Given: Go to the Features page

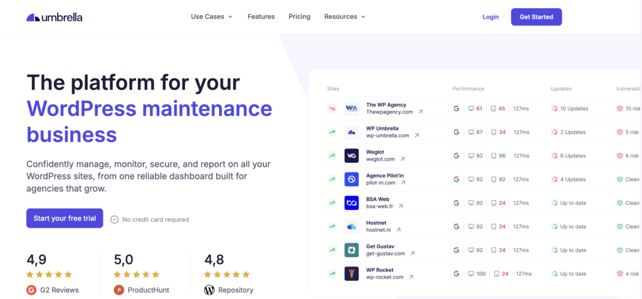Looking at the screenshot, I should (x=261, y=17).
